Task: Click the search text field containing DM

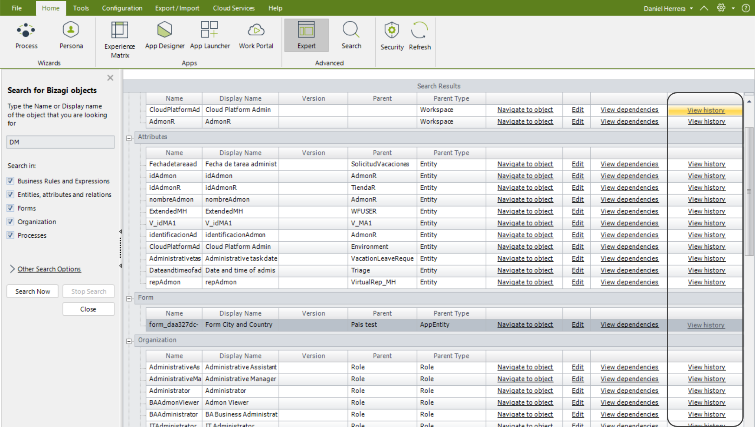Action: point(60,142)
